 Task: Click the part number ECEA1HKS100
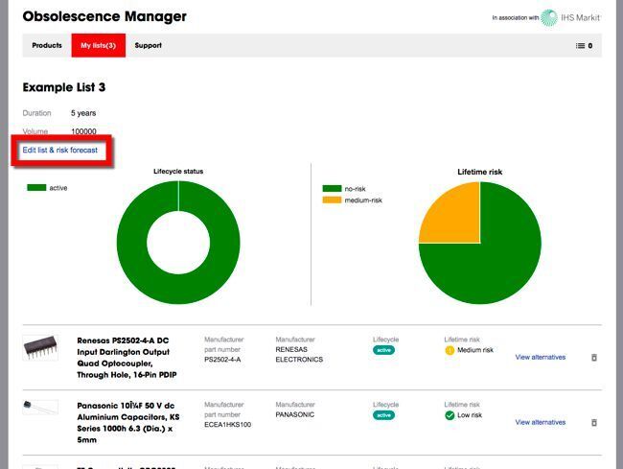coord(228,425)
